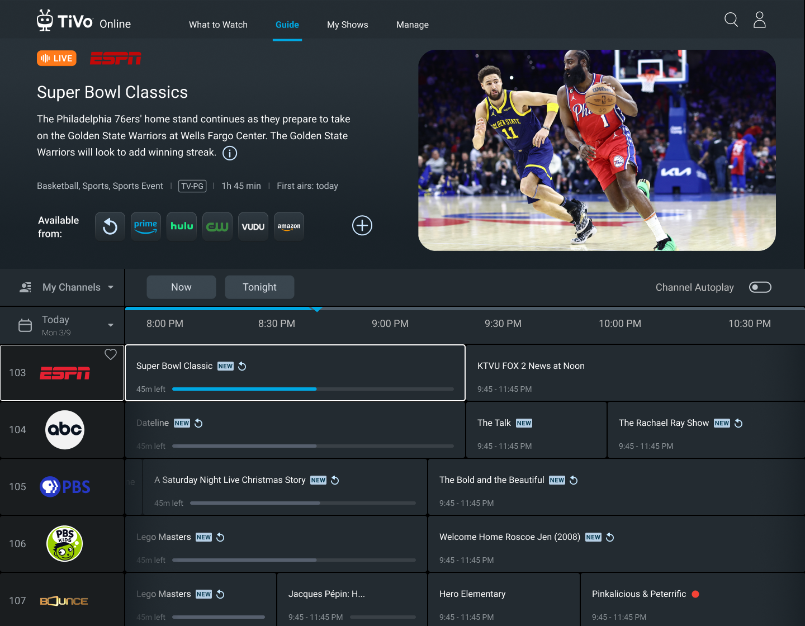
Task: Choose the Amazon source icon
Action: [x=289, y=226]
